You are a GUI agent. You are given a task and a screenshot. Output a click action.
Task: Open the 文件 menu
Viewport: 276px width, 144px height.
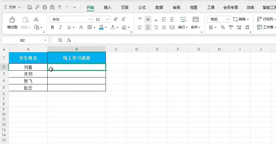coord(12,7)
